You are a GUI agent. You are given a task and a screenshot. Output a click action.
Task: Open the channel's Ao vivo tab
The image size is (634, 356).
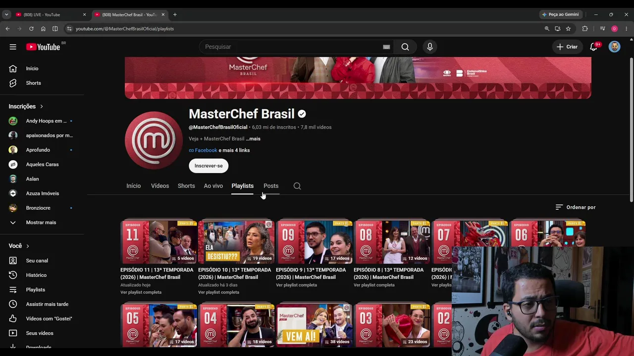pyautogui.click(x=213, y=186)
